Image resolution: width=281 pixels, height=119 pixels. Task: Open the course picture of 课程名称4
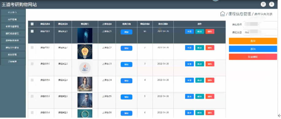[x=85, y=84]
